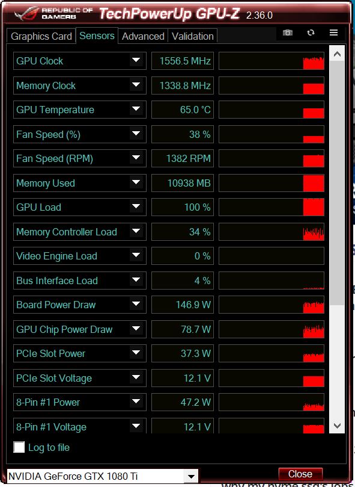Click the vertical scrollbar thumb
Viewport: 355px width, 487px height.
click(x=337, y=183)
